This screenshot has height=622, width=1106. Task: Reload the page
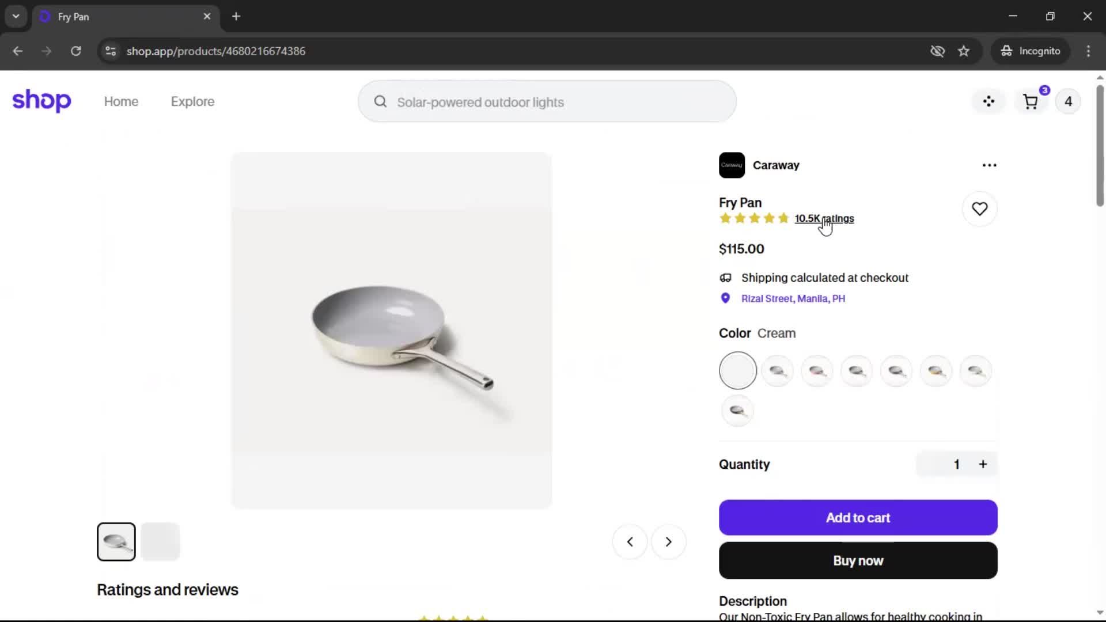coord(75,51)
